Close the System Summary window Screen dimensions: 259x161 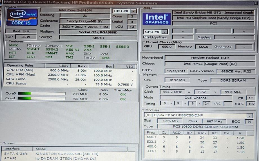click(x=256, y=3)
